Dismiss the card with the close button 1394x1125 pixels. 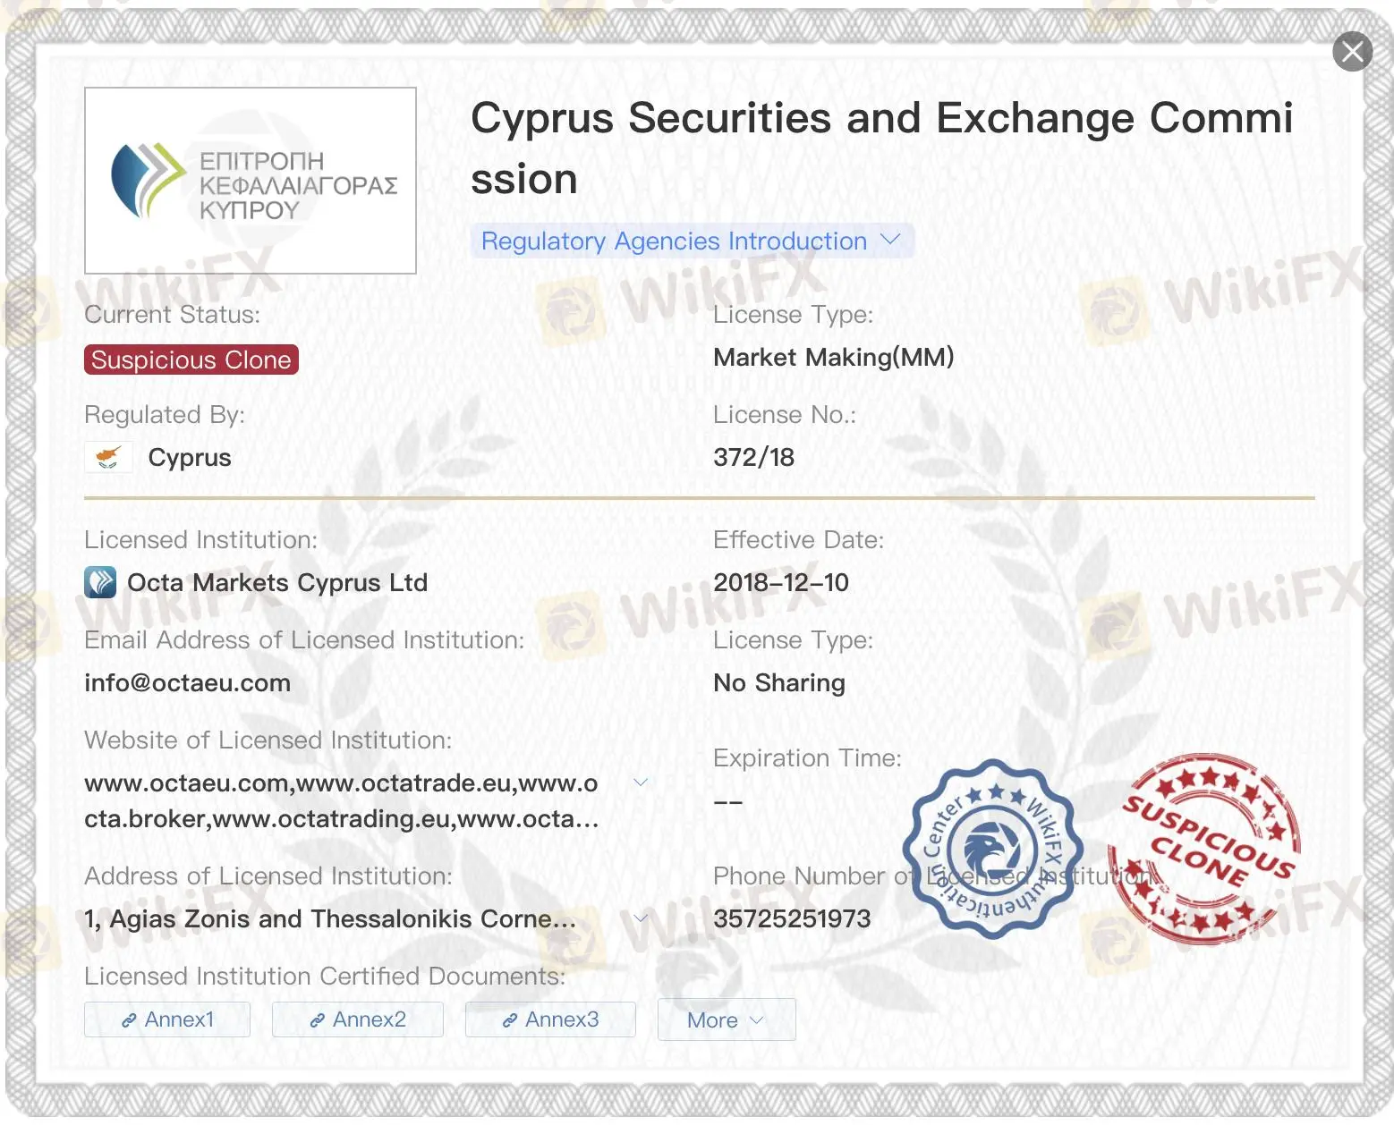(x=1352, y=51)
